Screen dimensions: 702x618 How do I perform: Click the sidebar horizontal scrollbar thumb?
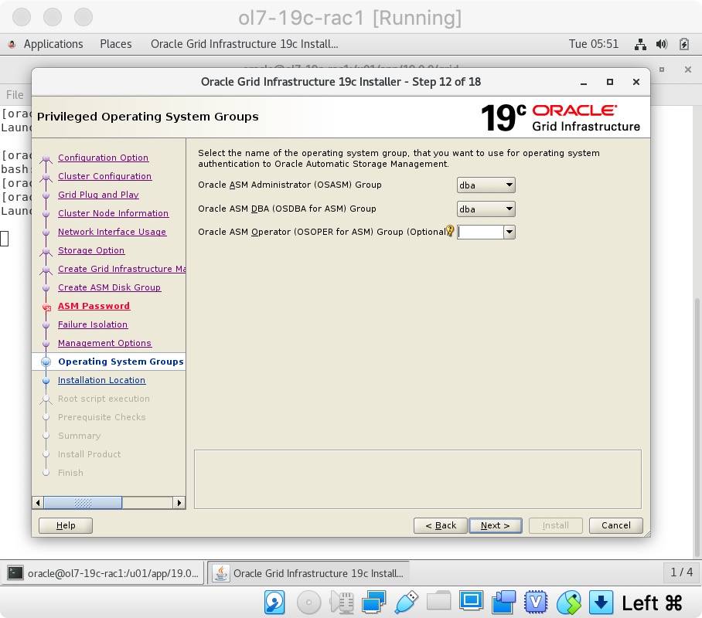[x=83, y=503]
